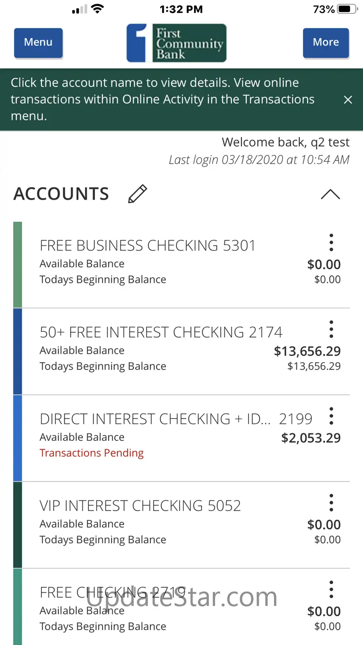
Task: Select Direct Interest Checking + ID 2199
Action: (x=175, y=419)
